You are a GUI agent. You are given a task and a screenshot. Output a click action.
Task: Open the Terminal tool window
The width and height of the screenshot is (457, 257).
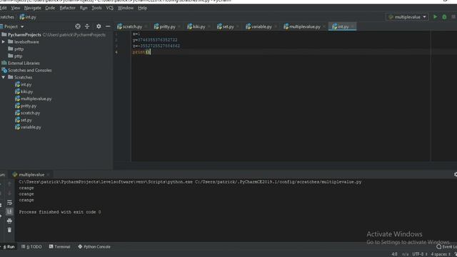[x=59, y=247]
